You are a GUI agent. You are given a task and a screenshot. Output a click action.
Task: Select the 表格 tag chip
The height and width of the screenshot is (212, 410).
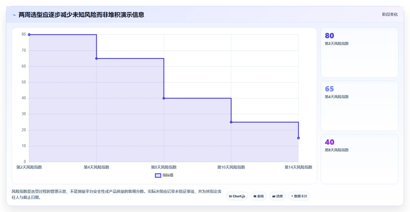pos(258,196)
